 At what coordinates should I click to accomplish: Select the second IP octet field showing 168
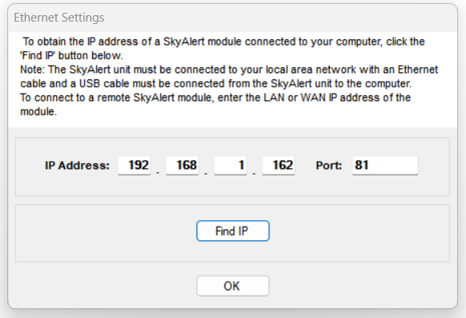(183, 165)
